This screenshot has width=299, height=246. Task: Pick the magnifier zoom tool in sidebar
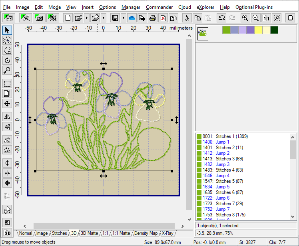7,70
